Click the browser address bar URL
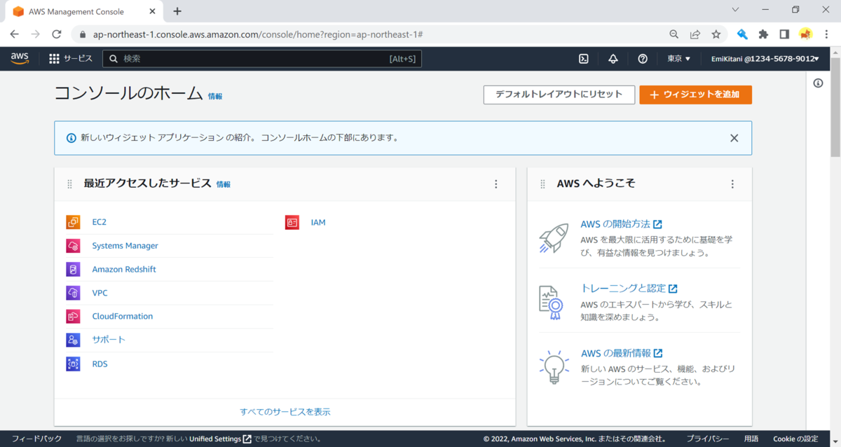The image size is (841, 447). tap(257, 34)
